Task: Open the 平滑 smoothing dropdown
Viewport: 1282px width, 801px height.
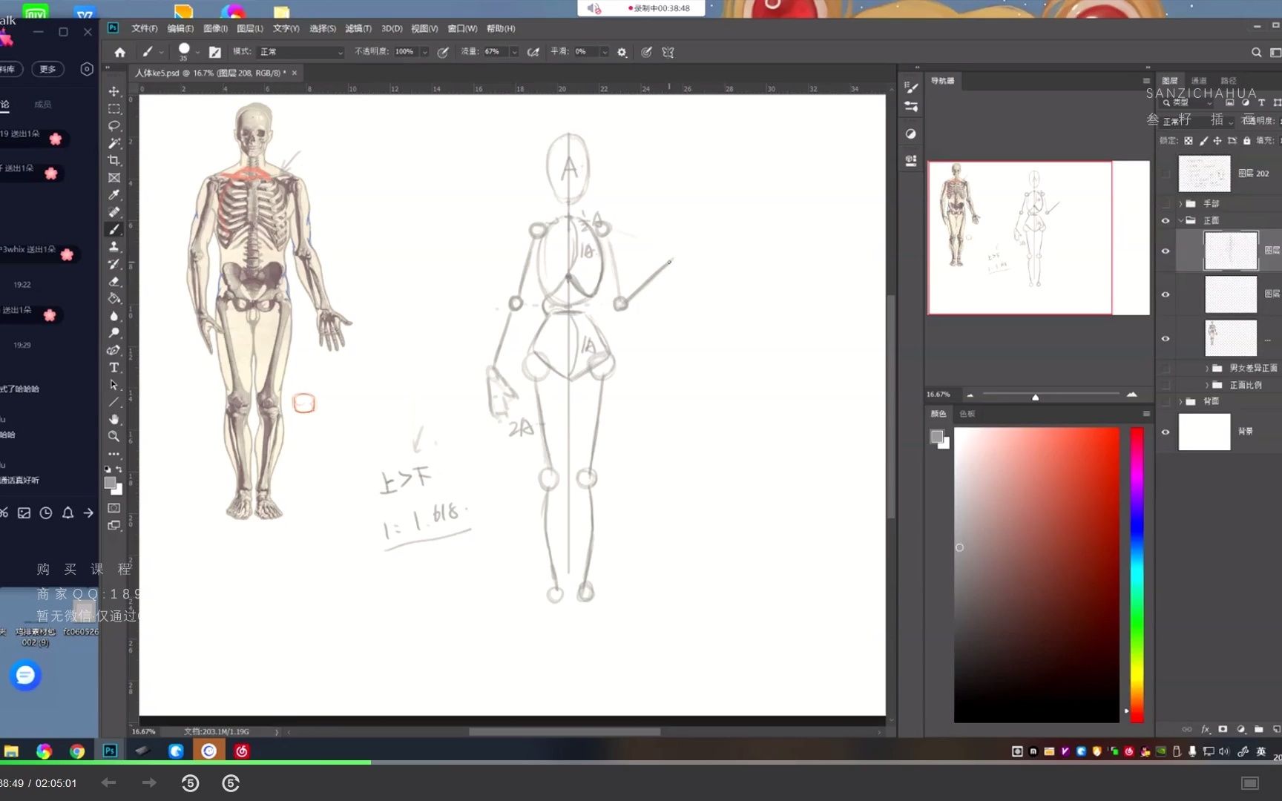Action: (x=605, y=52)
